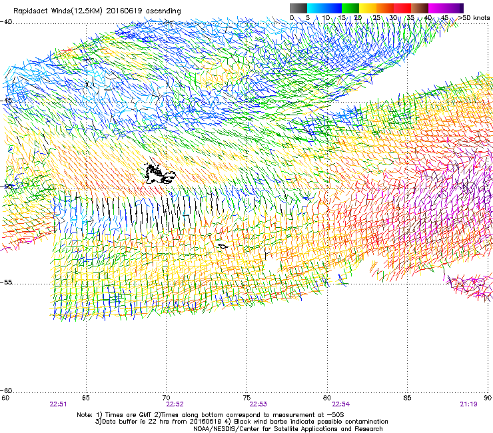Pick the yellow 20-25 knots legend segment
The width and height of the screenshot is (493, 433).
coord(368,8)
